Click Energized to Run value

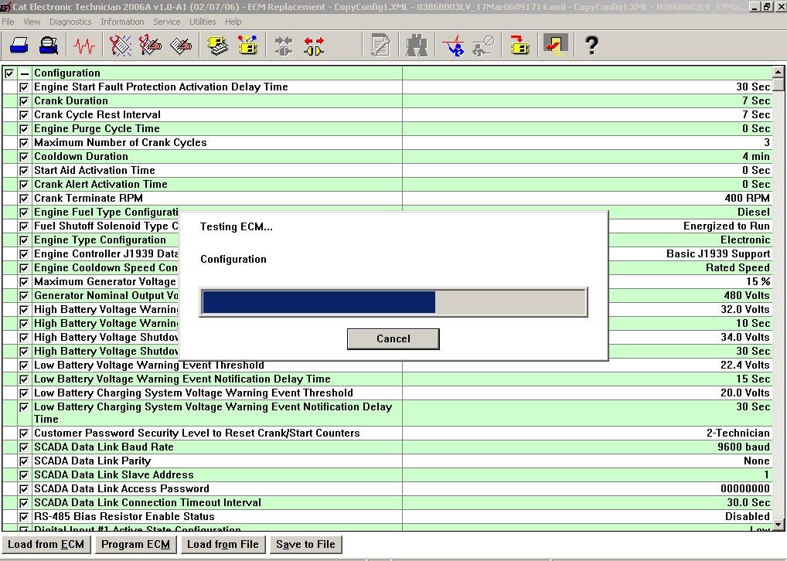[726, 226]
